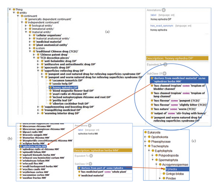
Task: Click the circle icon next to Eukaryota
Action: click(x=145, y=132)
